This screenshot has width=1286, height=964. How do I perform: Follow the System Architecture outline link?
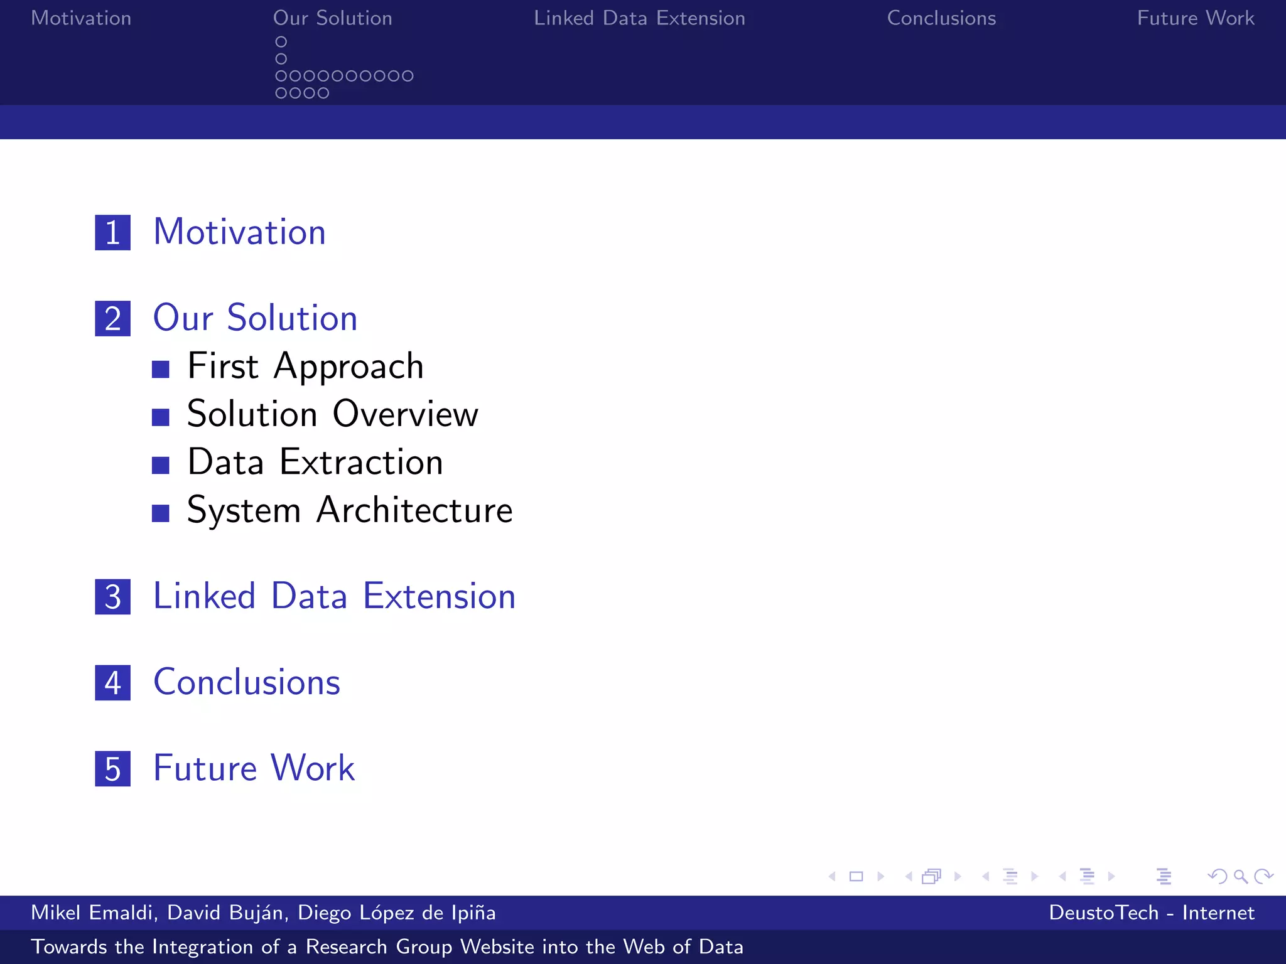(x=349, y=510)
